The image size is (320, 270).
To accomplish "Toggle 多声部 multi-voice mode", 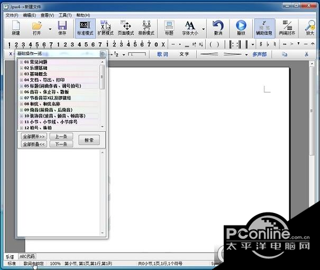I will pos(259,54).
